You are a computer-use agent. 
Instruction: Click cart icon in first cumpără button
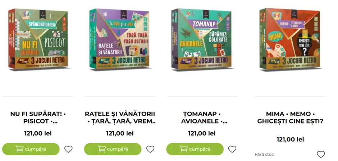click(19, 149)
